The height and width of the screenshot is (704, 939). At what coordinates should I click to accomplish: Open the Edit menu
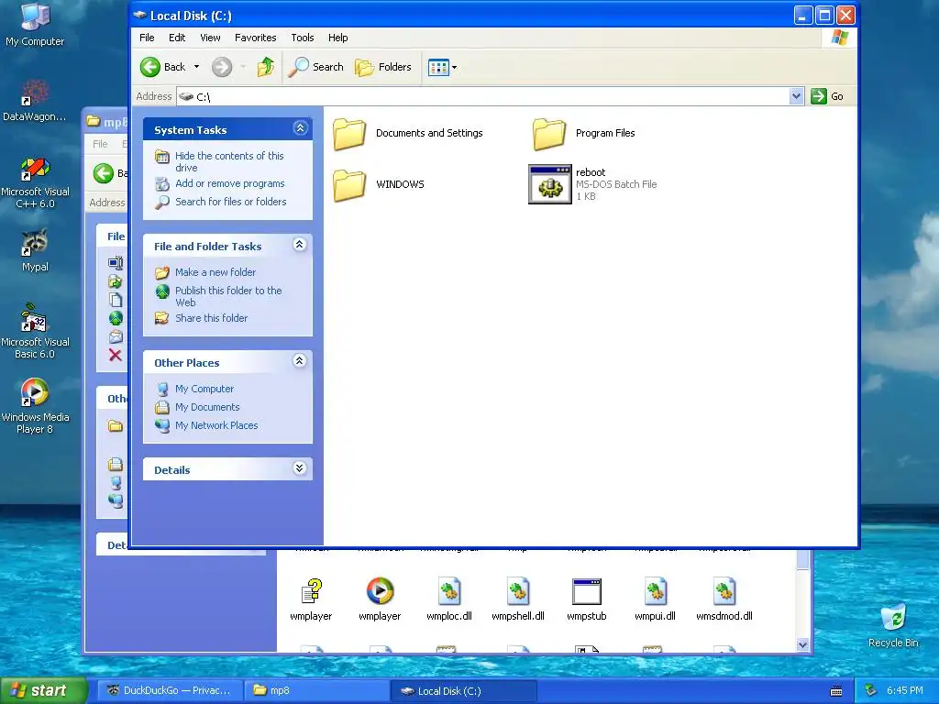177,38
